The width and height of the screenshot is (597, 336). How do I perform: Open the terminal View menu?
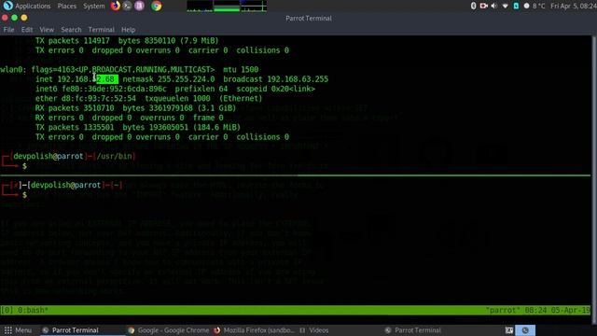click(47, 29)
